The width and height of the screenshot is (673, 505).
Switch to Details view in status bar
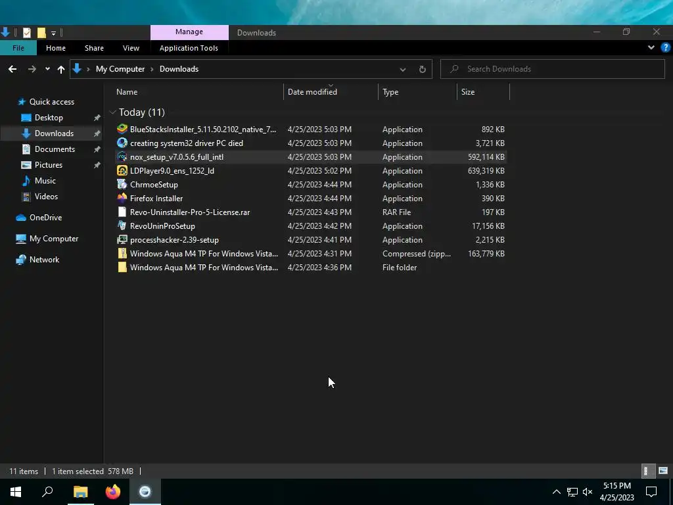(647, 471)
